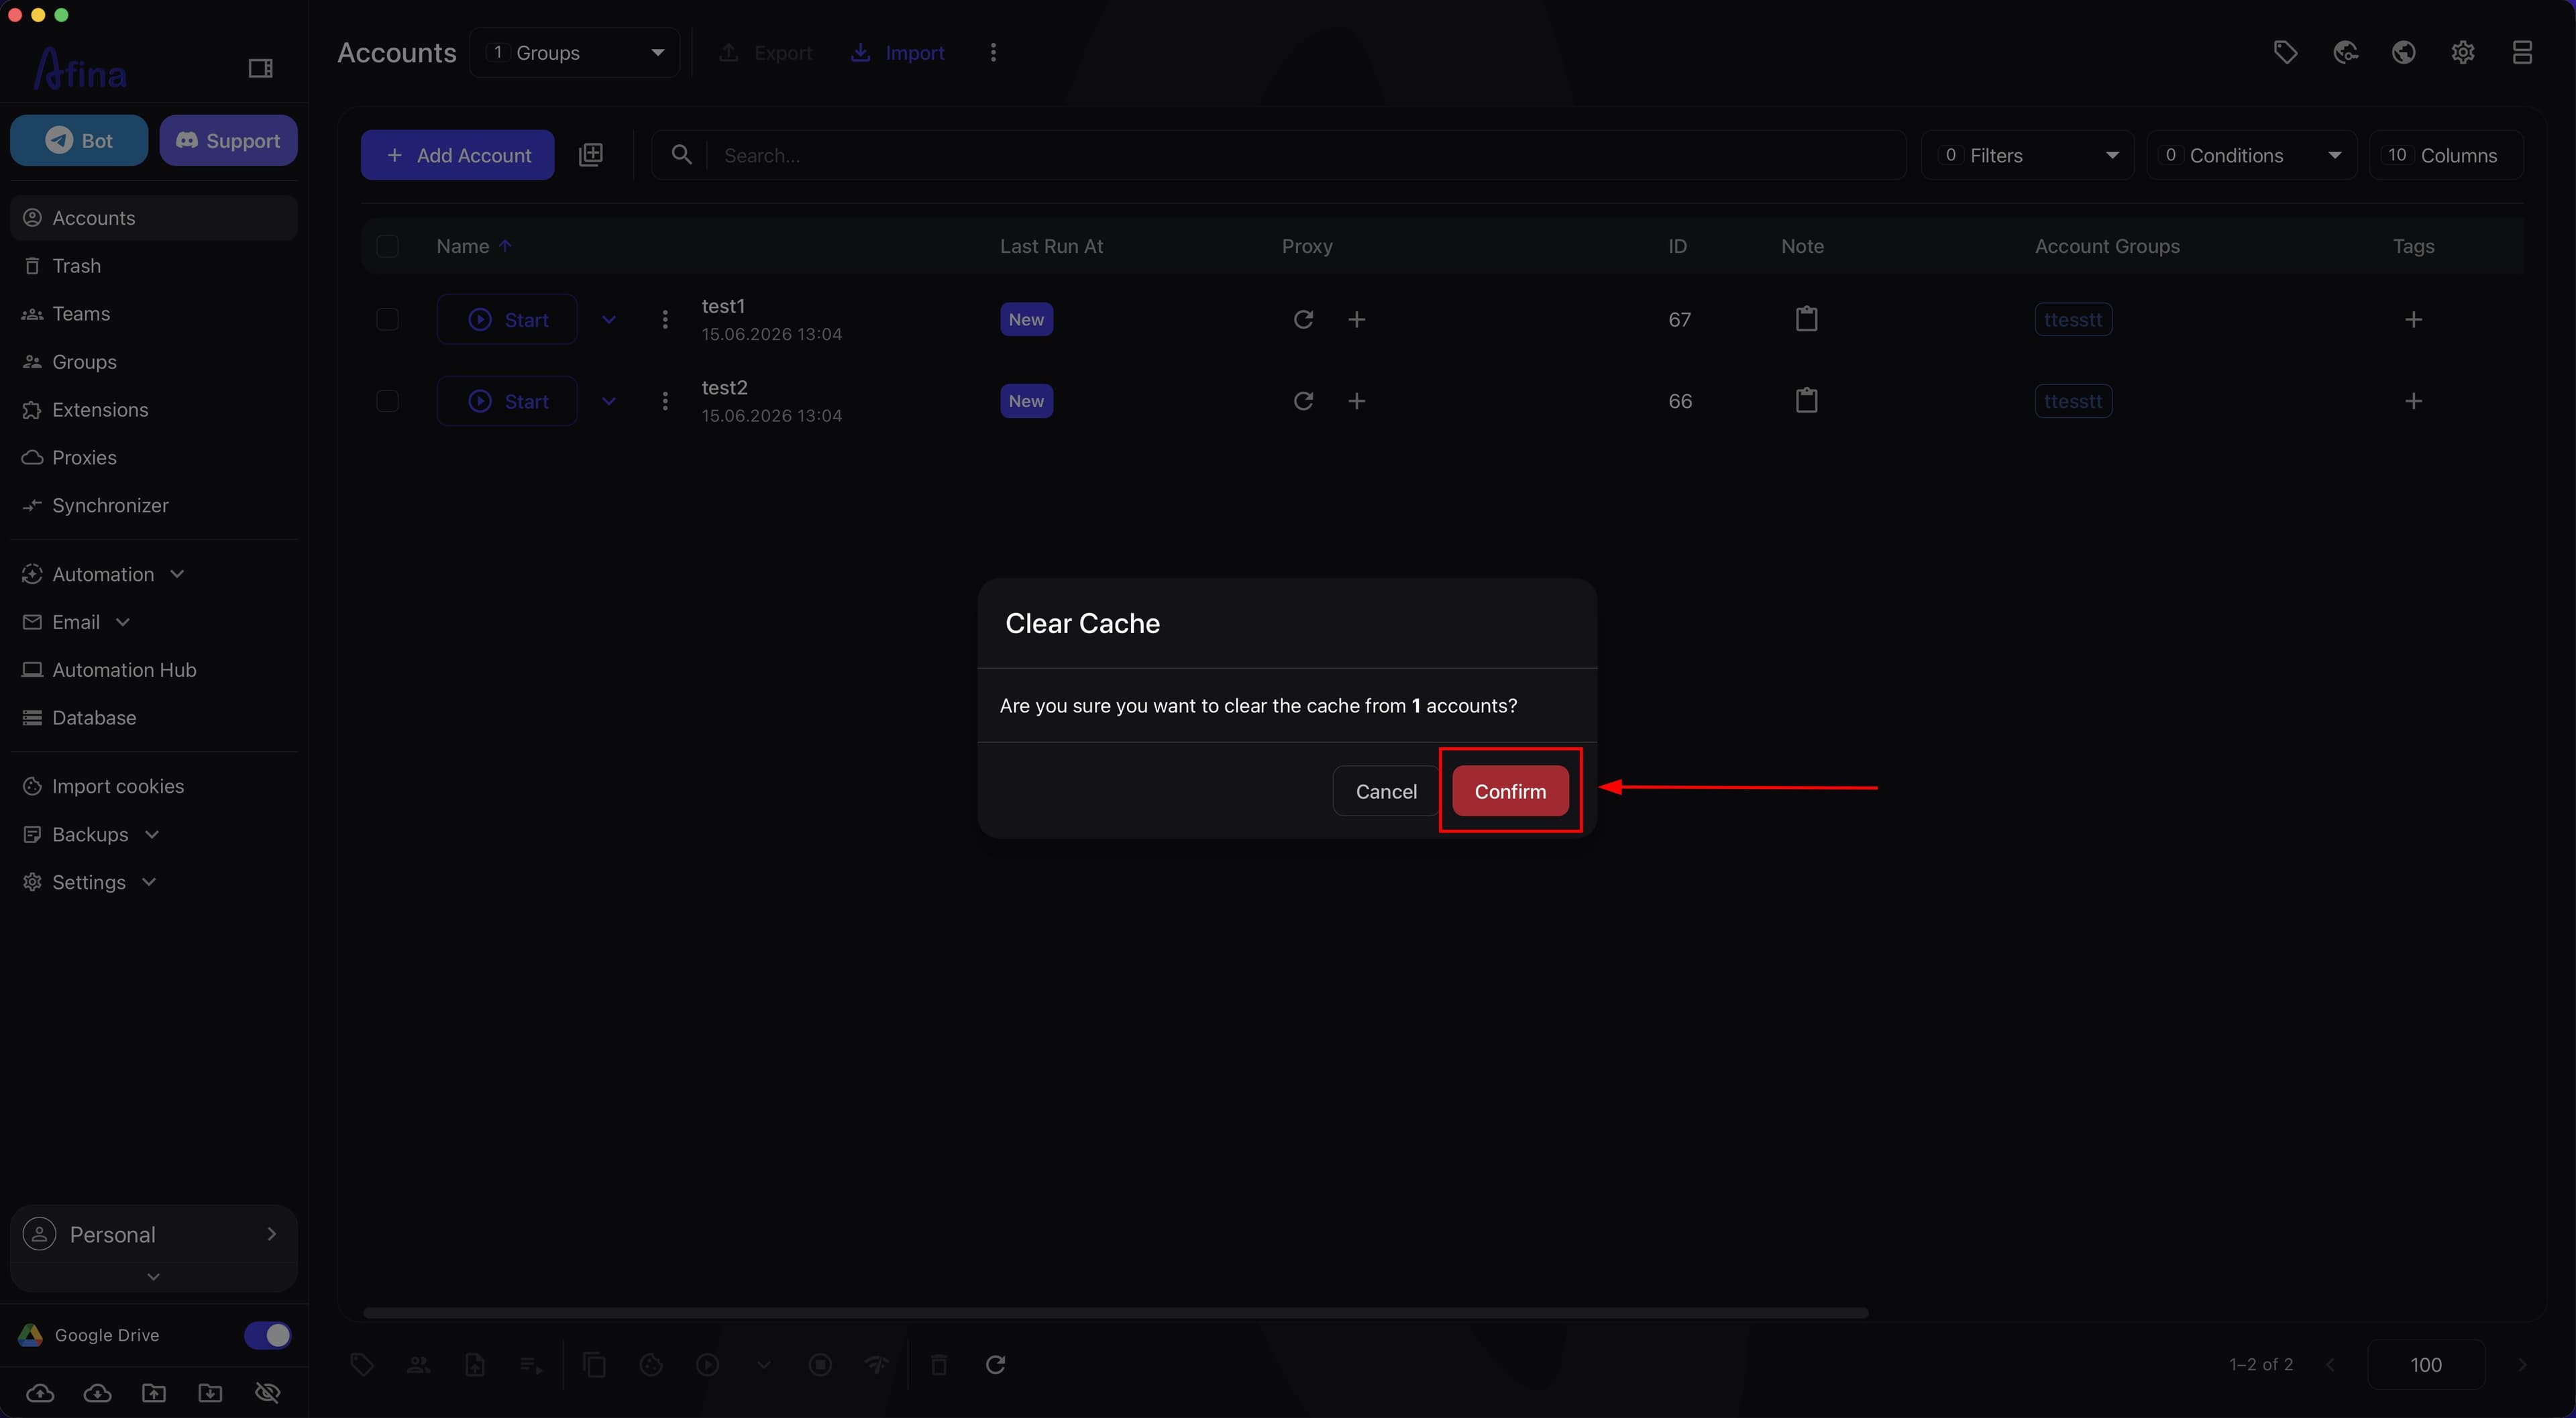
Task: Go to Trash in the sidebar
Action: pyautogui.click(x=154, y=266)
